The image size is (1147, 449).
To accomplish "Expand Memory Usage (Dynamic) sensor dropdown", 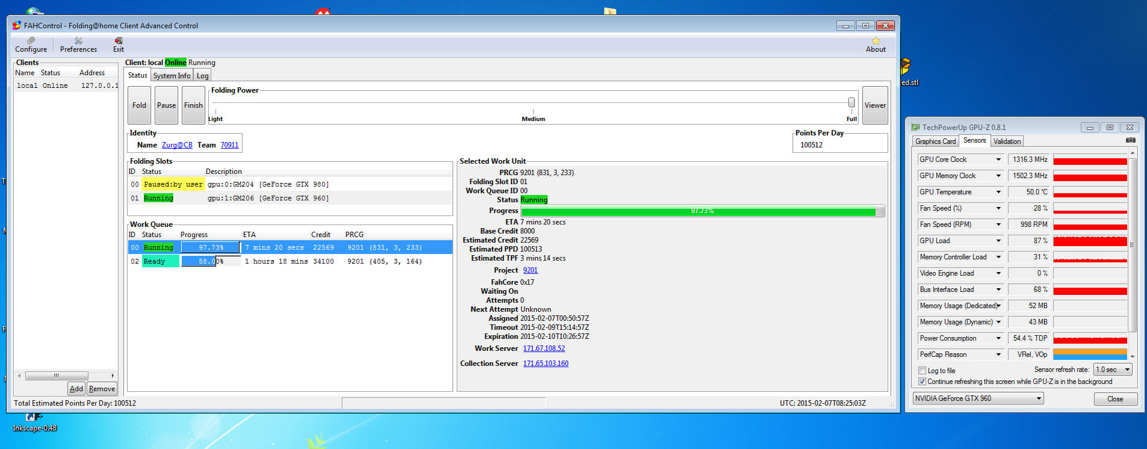I will coord(998,322).
